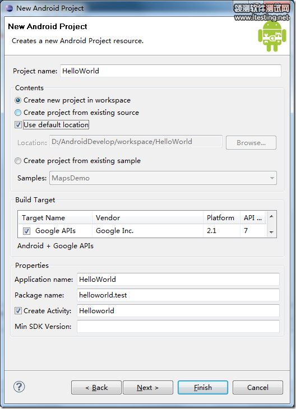Click the Eclipse icon in title bar
Image resolution: width=296 pixels, height=409 pixels.
coord(9,8)
